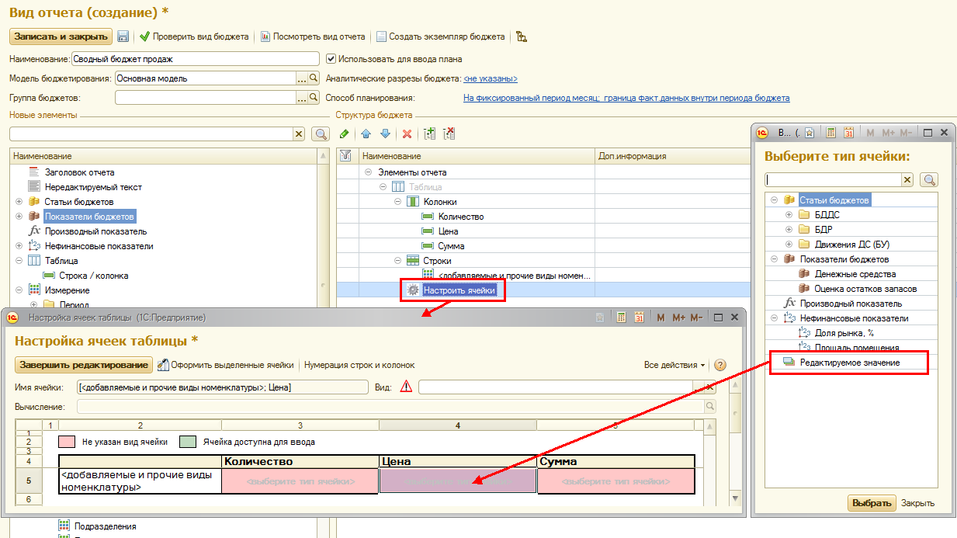
Task: Click the hierarchy tree icon in top toolbar
Action: (x=522, y=36)
